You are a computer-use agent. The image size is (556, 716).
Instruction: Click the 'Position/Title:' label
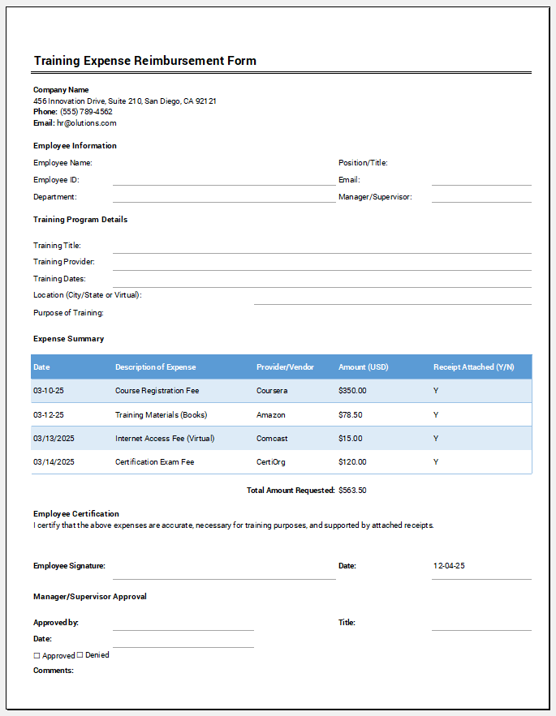tap(363, 163)
